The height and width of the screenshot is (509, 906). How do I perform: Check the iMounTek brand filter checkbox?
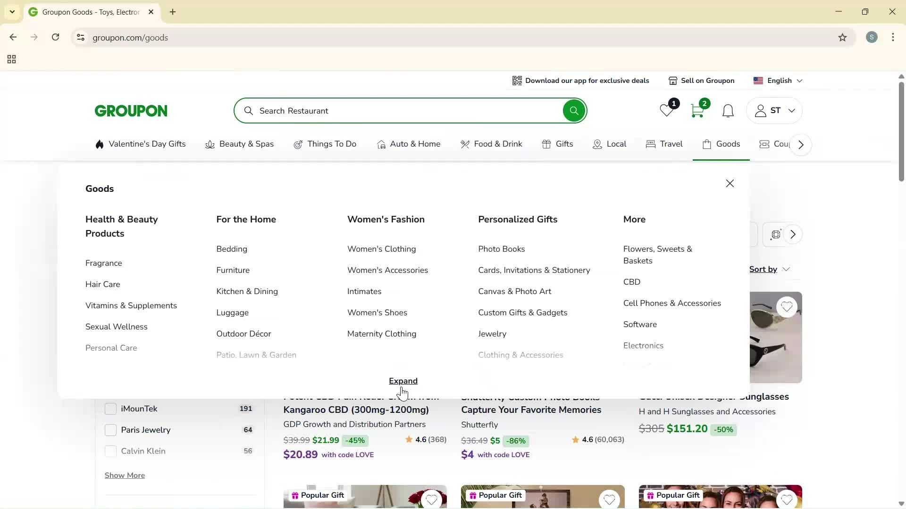pos(110,409)
